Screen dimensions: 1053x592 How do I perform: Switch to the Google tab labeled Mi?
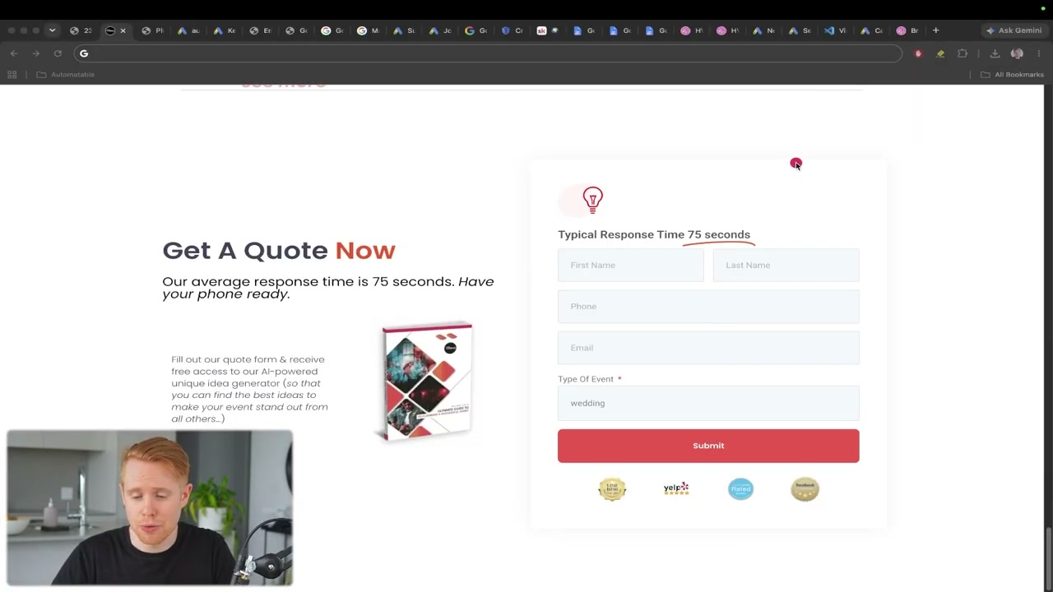tap(368, 30)
